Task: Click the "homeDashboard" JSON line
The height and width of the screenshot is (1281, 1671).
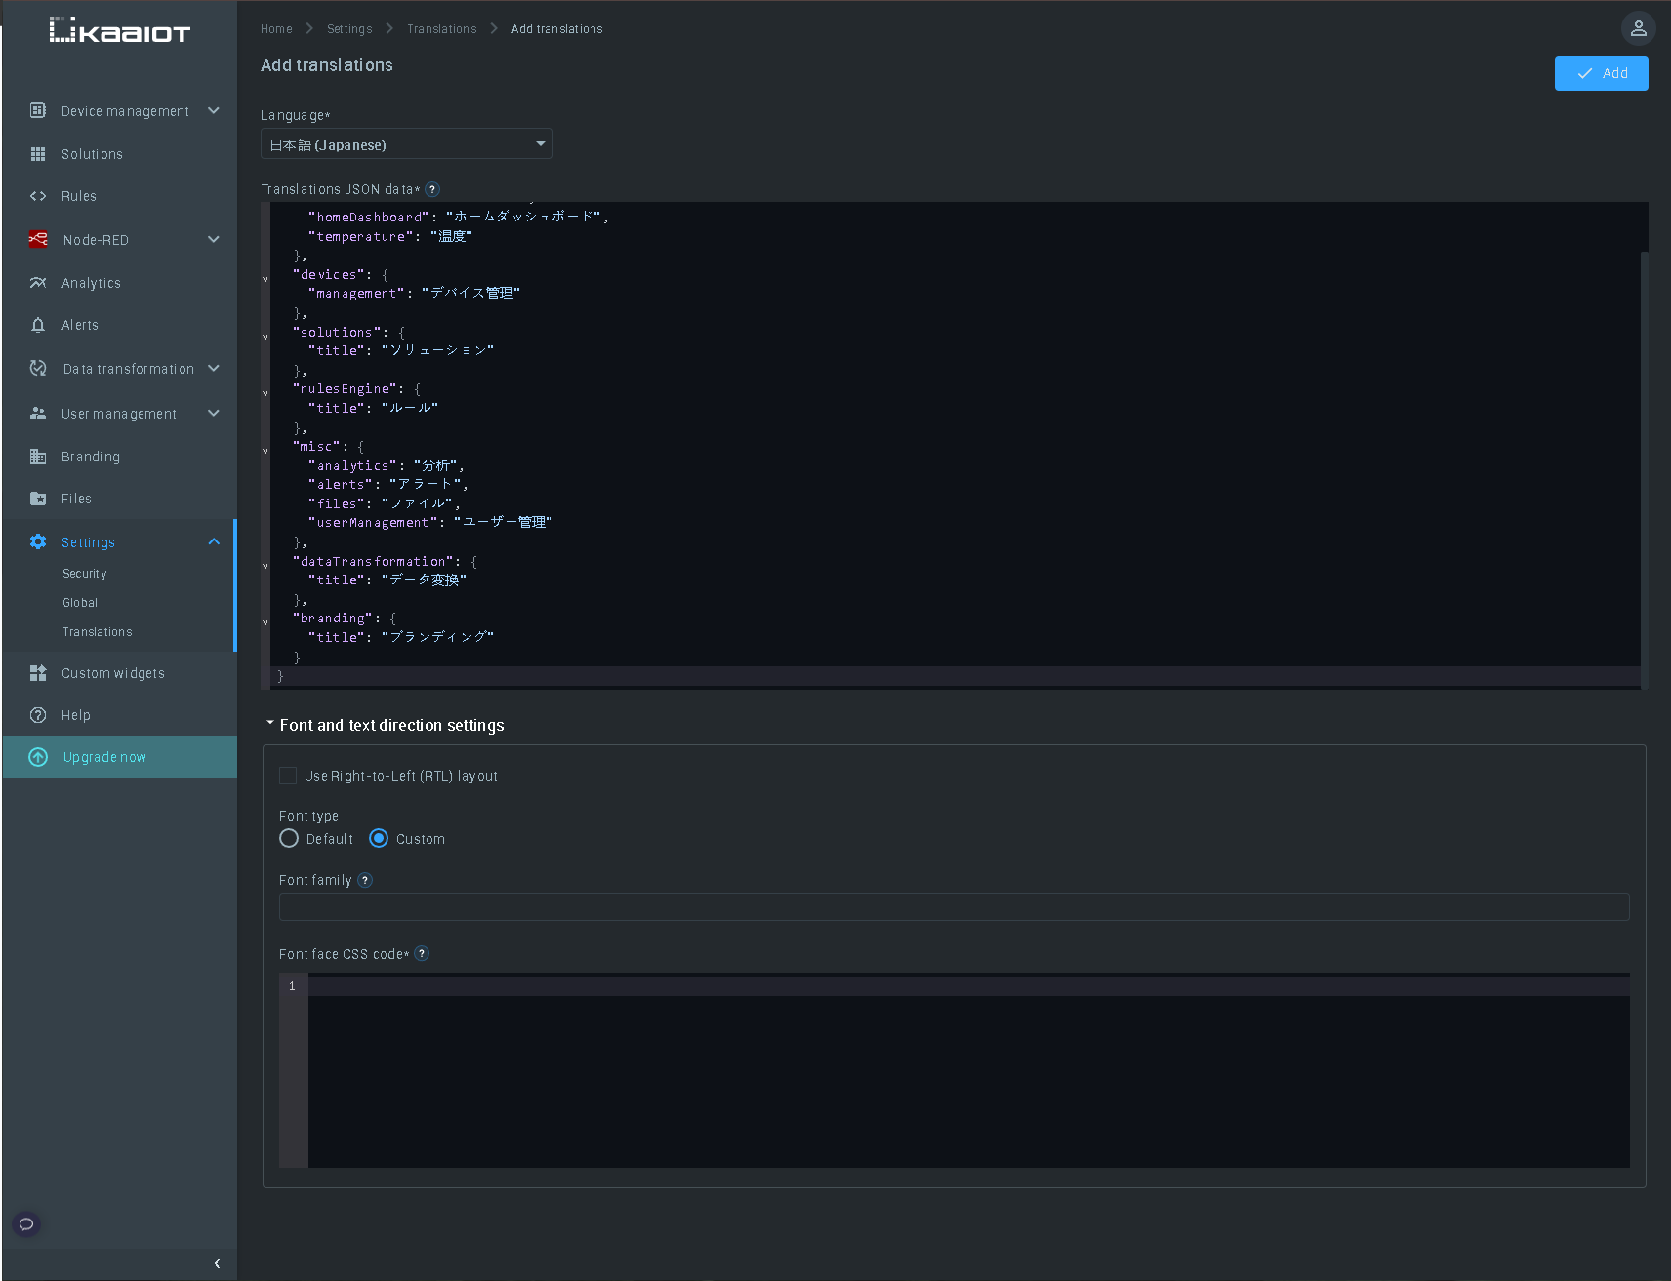Action: 459,217
